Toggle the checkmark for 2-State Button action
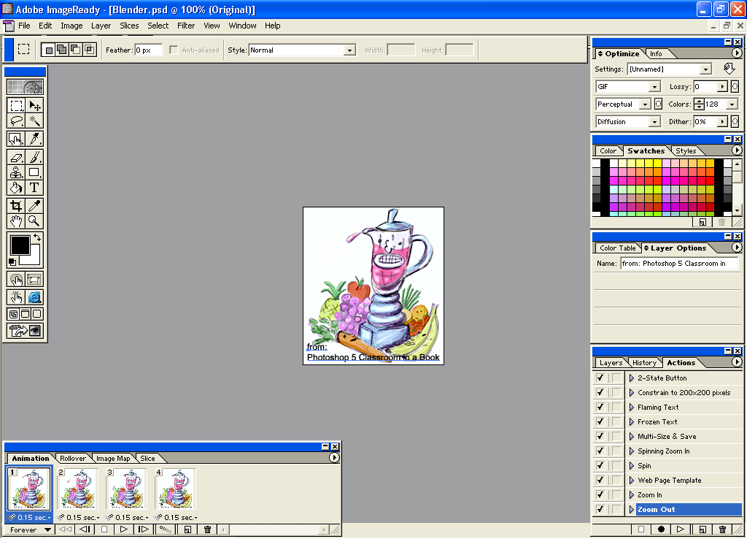The width and height of the screenshot is (747, 539). point(600,378)
